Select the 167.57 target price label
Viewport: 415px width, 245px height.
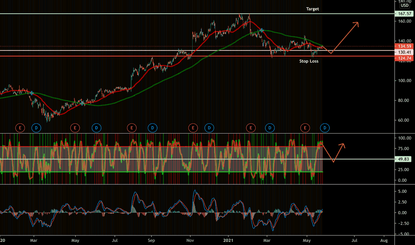(404, 13)
